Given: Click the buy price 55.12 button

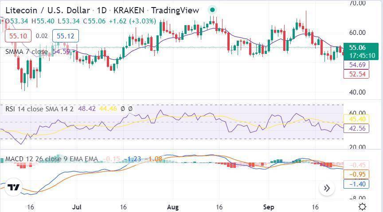Looking at the screenshot, I should (66, 36).
